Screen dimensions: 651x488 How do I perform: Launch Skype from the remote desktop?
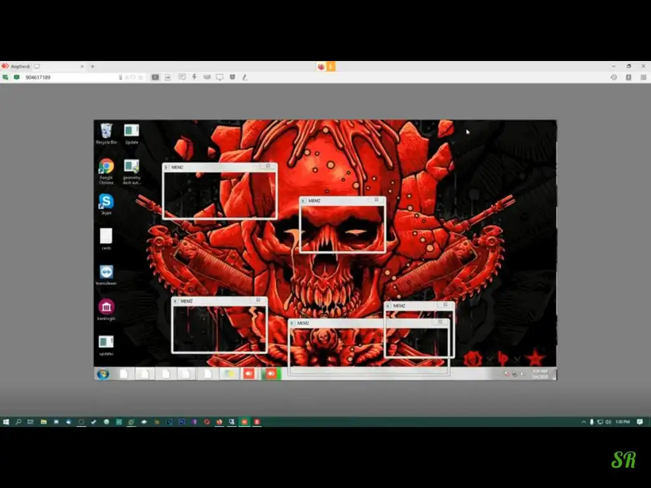tap(106, 204)
